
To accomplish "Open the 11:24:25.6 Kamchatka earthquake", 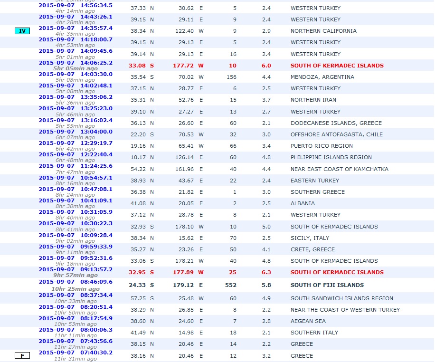I will (76, 166).
